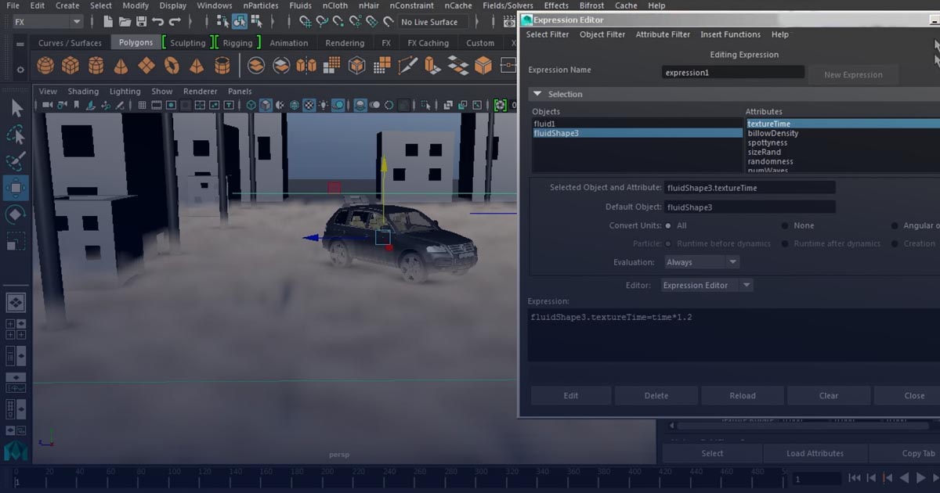The height and width of the screenshot is (493, 940).
Task: Open the Editor Expression Editor dropdown
Action: 705,285
